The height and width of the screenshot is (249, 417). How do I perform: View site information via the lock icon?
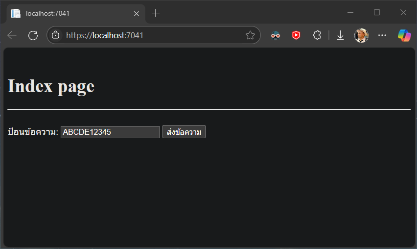pyautogui.click(x=56, y=35)
